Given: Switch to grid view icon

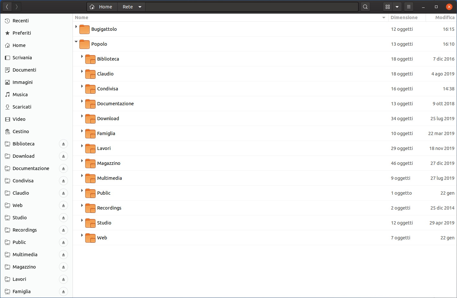Looking at the screenshot, I should (x=387, y=7).
